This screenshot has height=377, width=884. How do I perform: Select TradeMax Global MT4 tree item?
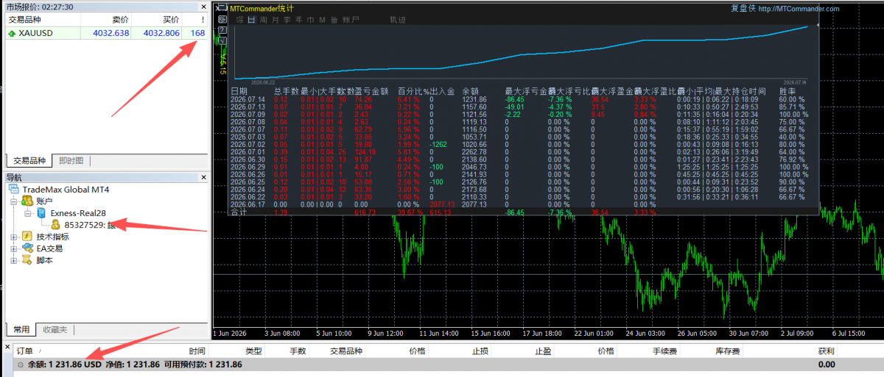click(x=66, y=190)
